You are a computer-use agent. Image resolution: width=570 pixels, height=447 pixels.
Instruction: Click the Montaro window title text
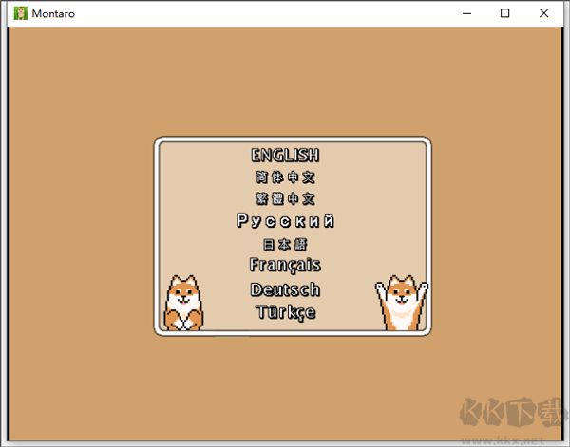[x=53, y=14]
